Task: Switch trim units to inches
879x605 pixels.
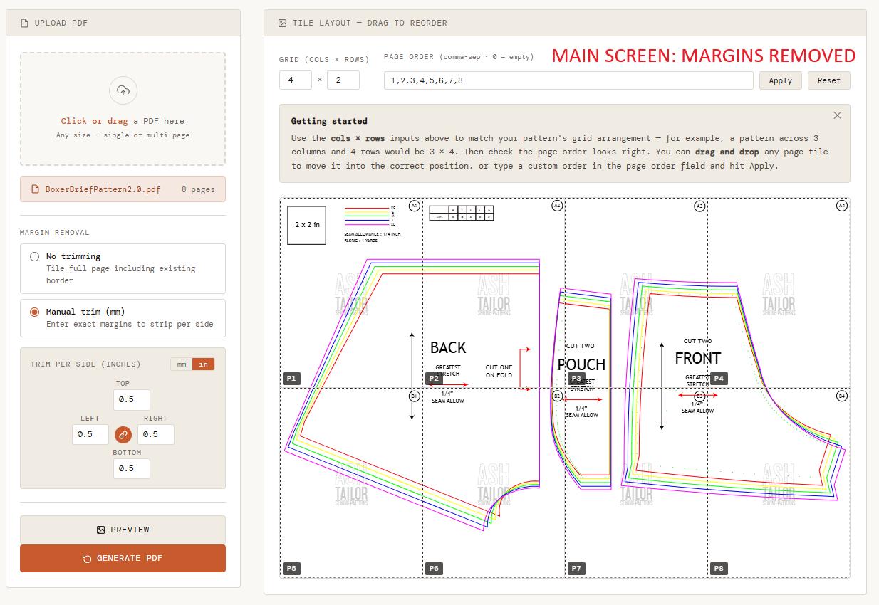Action: (x=204, y=364)
